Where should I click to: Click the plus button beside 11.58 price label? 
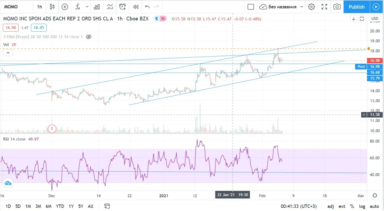tap(364, 114)
